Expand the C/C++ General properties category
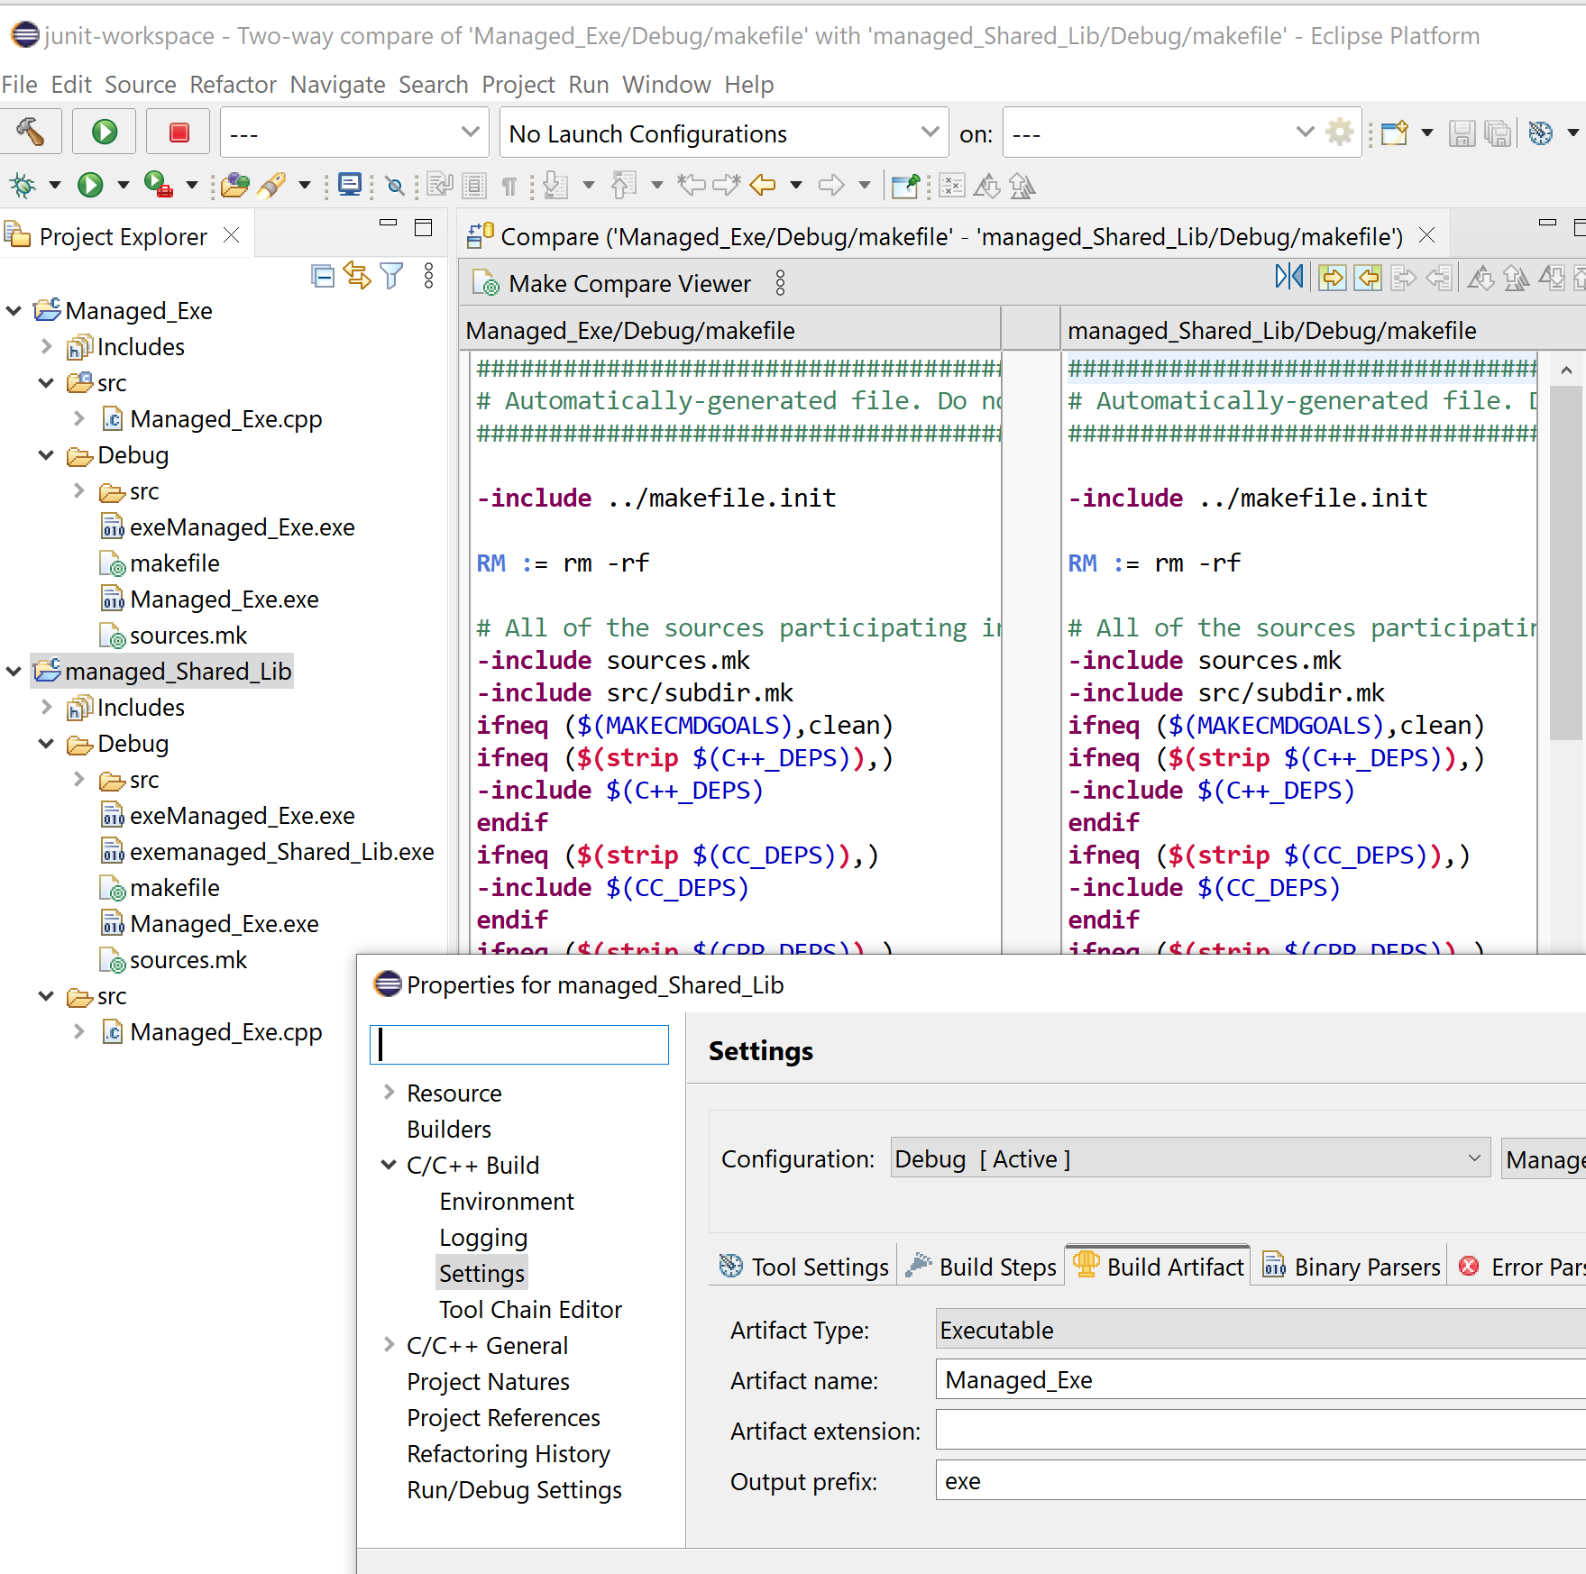The height and width of the screenshot is (1574, 1586). (389, 1345)
